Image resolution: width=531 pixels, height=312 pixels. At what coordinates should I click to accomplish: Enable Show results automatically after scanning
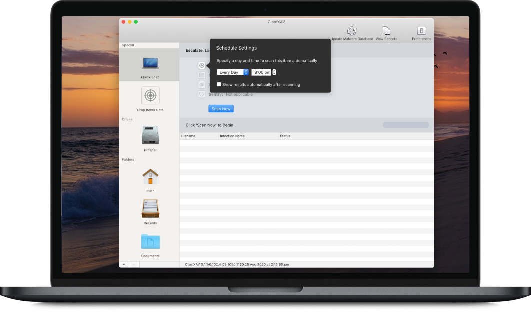tap(219, 85)
